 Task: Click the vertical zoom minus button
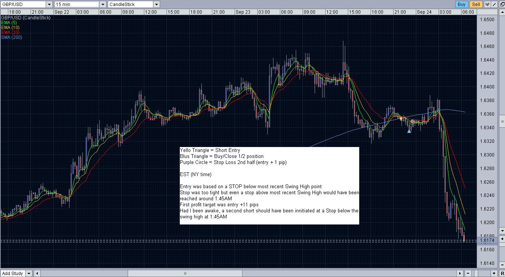pyautogui.click(x=502, y=265)
